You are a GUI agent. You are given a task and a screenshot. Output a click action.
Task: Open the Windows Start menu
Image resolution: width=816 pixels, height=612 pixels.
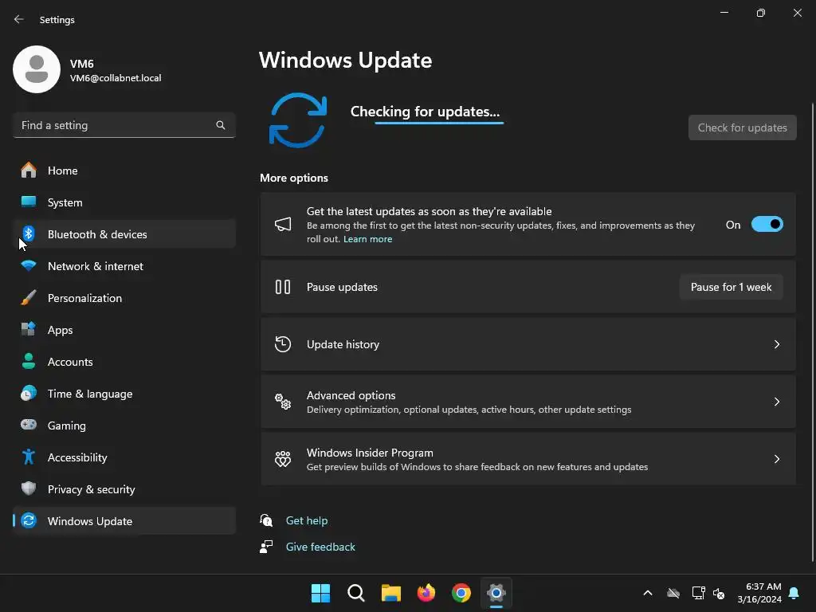[x=320, y=593]
